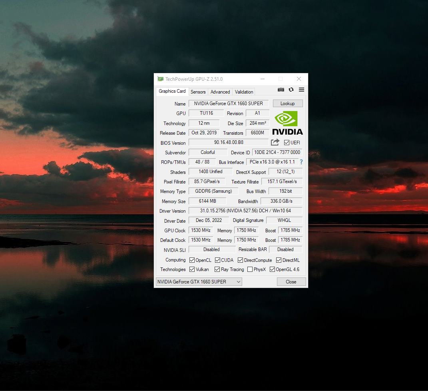428x391 pixels.
Task: Switch to the Sensors tab
Action: click(198, 92)
